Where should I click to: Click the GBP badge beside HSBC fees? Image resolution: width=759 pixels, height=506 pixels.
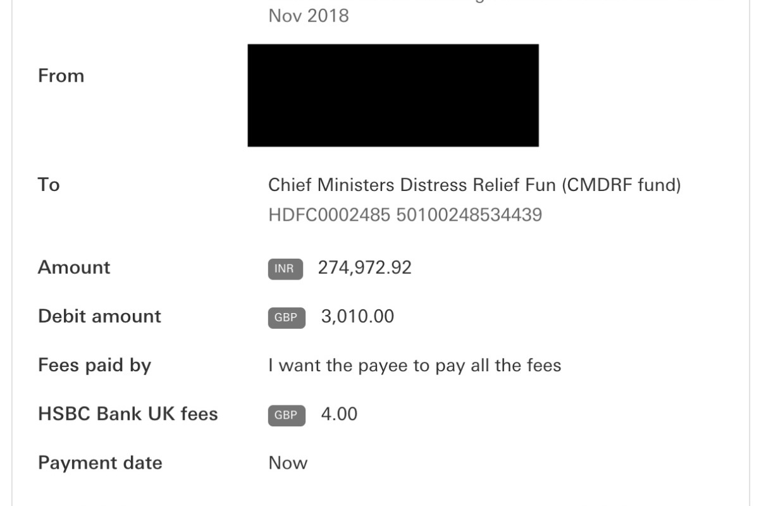coord(287,416)
